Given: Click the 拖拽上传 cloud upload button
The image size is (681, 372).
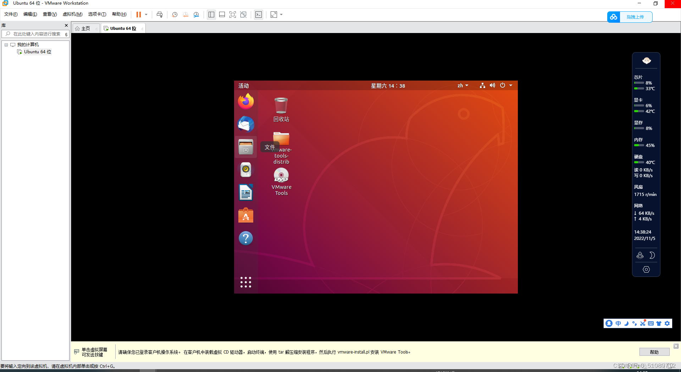Looking at the screenshot, I should point(630,17).
